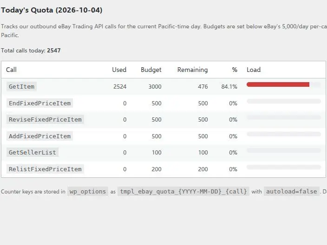Click GetItem percentage 84.1%
Image resolution: width=327 pixels, height=245 pixels.
(x=229, y=87)
